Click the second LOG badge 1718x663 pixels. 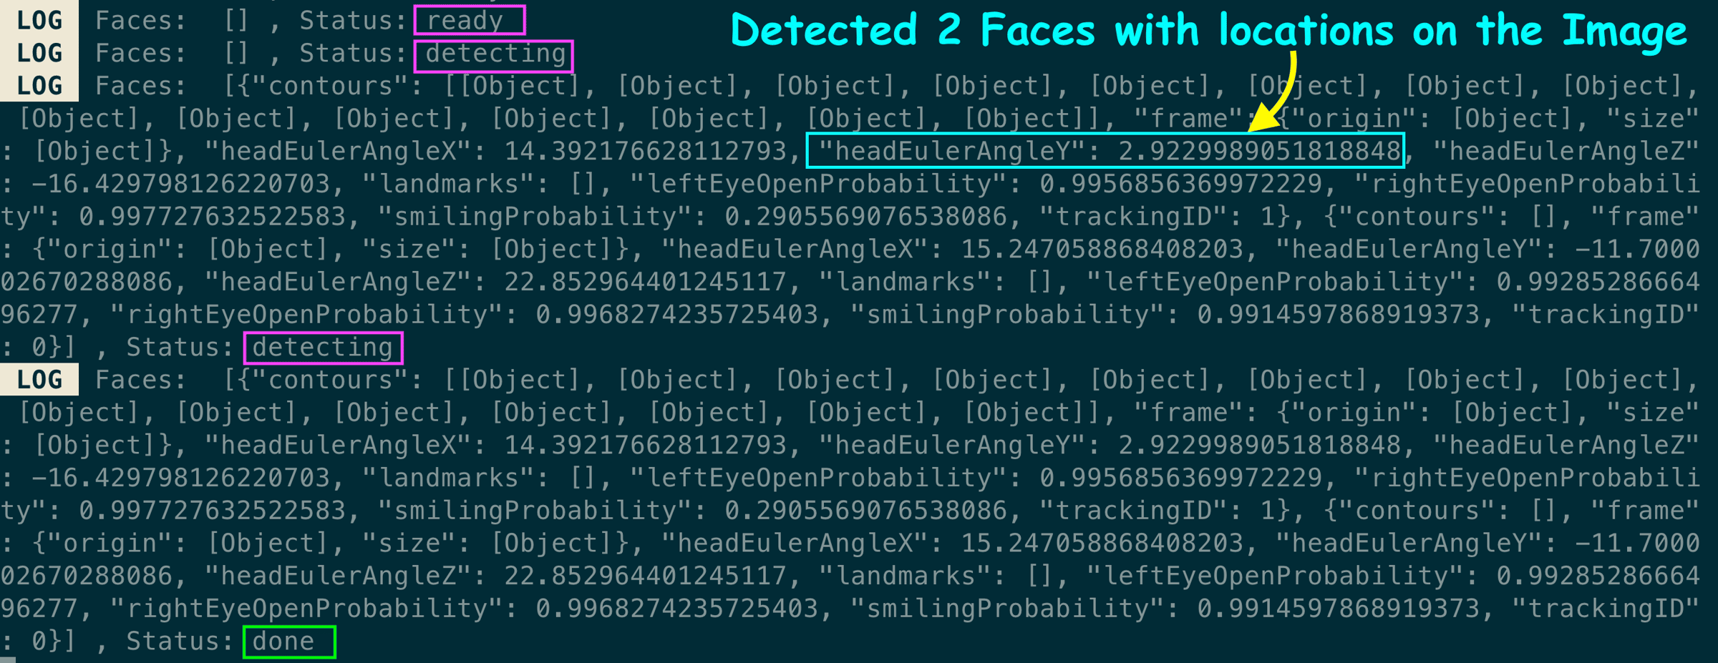tap(39, 53)
